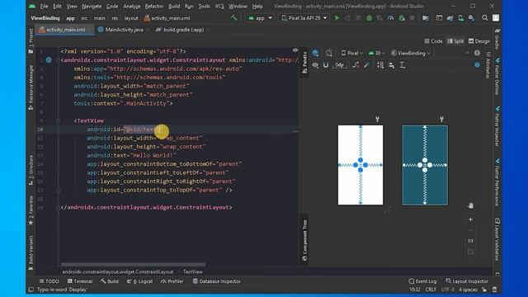Open the app run configuration dropdown
Viewport: 528px width, 297px height.
(260, 18)
